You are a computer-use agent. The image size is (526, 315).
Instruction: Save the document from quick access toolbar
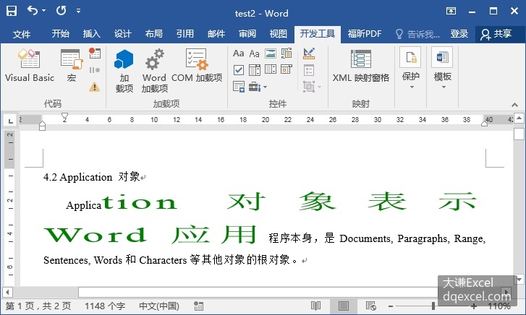tap(12, 11)
